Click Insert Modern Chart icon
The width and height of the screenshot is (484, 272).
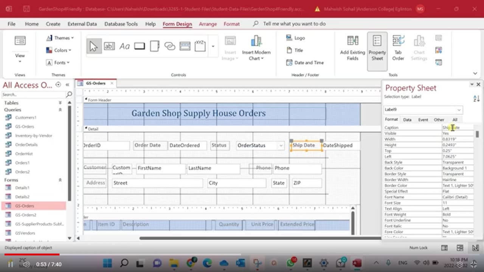[256, 48]
